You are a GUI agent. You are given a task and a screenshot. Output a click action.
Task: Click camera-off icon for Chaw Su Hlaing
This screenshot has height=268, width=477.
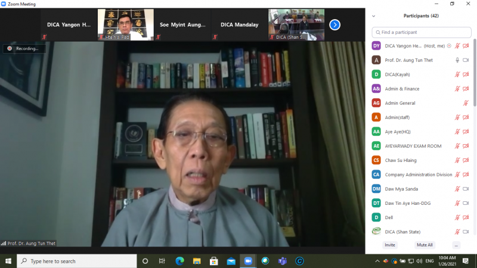click(x=466, y=160)
